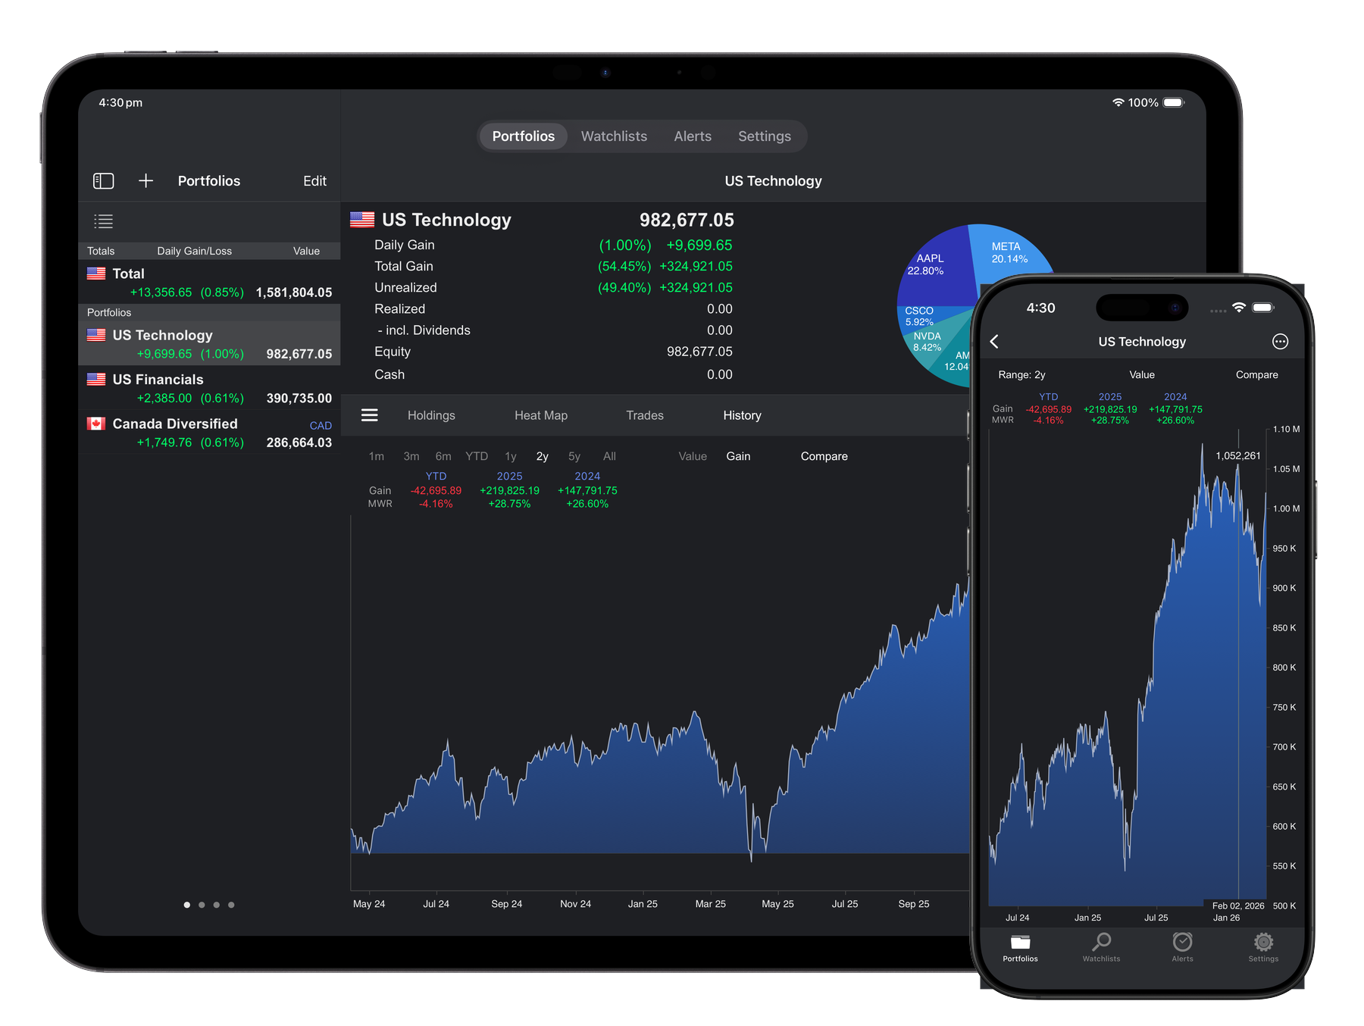The image size is (1364, 1026).
Task: Select the US Technology portfolio row
Action: tap(209, 343)
